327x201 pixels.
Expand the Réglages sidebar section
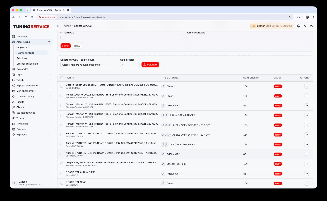pos(49,135)
